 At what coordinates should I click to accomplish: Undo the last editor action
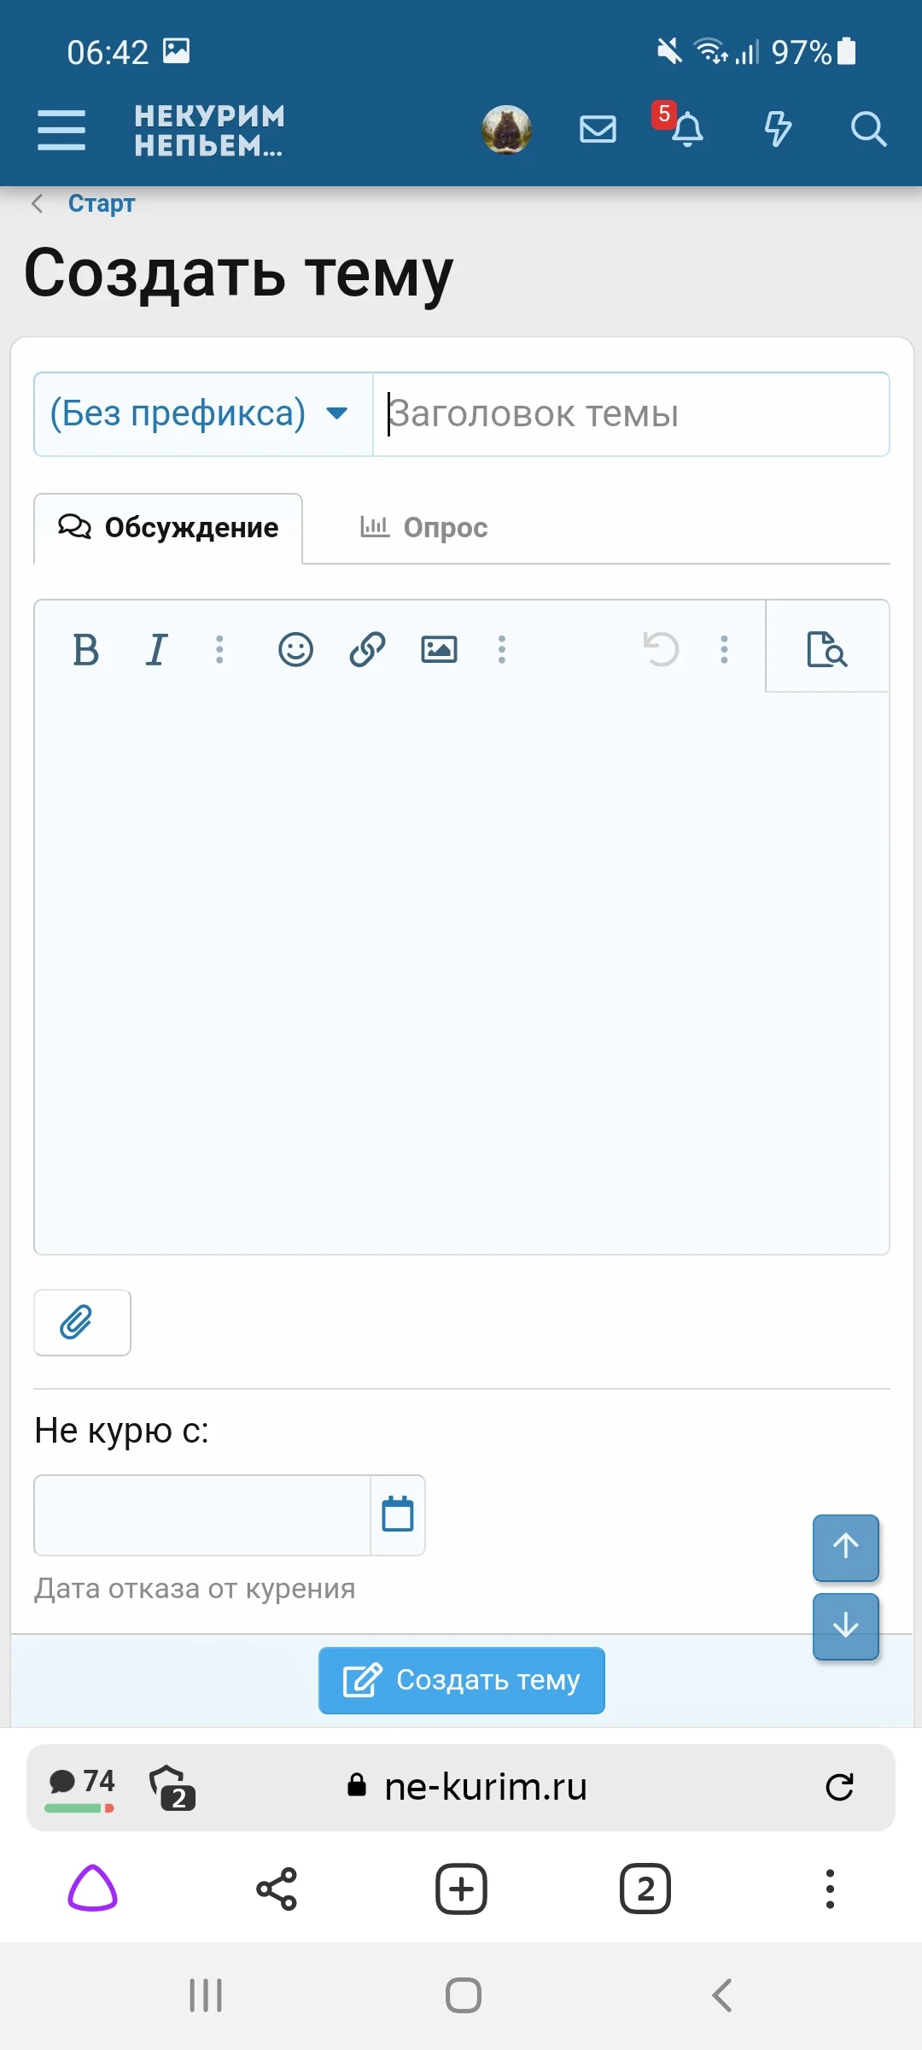click(x=661, y=650)
